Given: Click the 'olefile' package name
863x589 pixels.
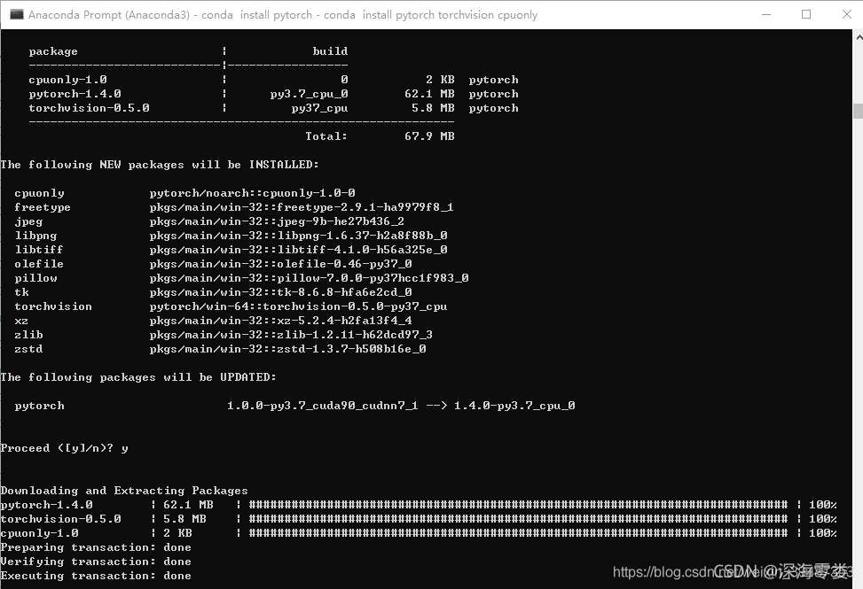Looking at the screenshot, I should tap(39, 264).
